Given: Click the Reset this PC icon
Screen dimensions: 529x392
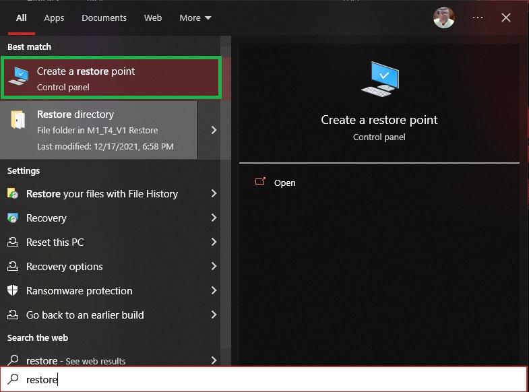Looking at the screenshot, I should click(x=13, y=242).
